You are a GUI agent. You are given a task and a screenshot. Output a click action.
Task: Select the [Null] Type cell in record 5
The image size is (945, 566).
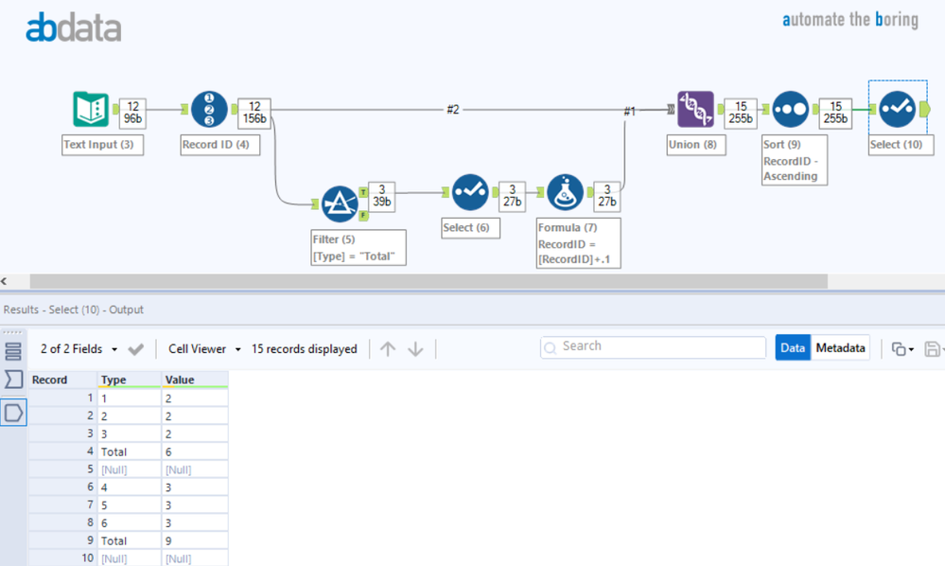click(129, 469)
